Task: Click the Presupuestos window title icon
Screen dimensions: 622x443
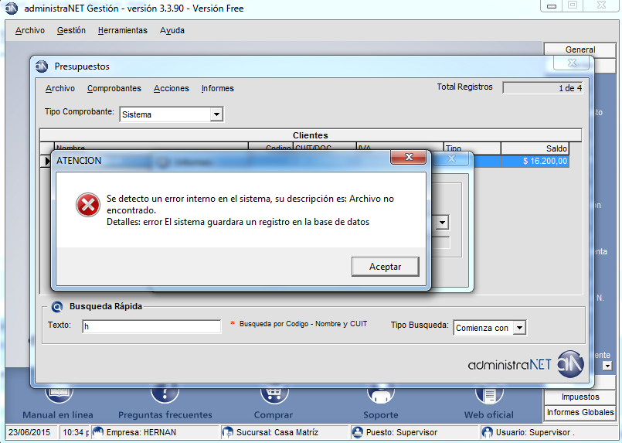Action: coord(42,66)
